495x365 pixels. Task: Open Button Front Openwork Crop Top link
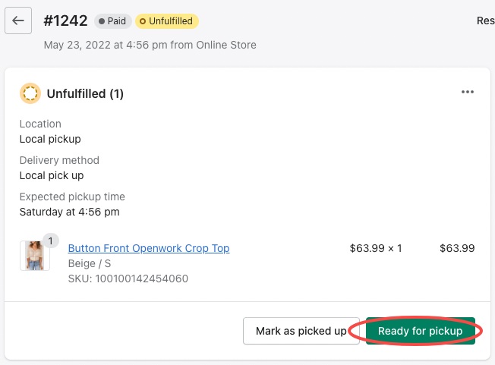tap(149, 248)
